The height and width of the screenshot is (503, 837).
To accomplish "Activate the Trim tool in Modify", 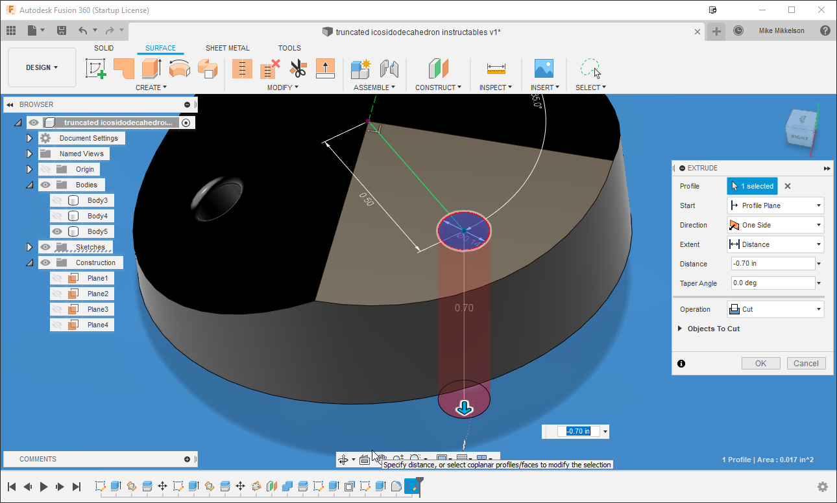I will [297, 68].
